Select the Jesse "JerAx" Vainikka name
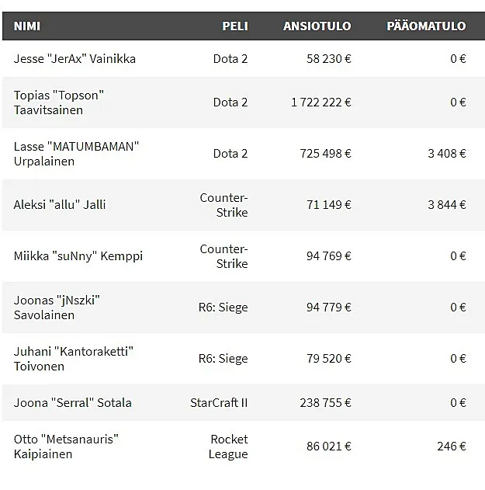 [74, 59]
